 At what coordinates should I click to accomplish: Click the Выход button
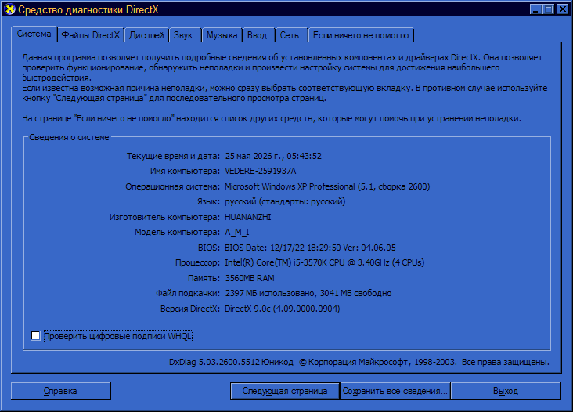pos(506,391)
